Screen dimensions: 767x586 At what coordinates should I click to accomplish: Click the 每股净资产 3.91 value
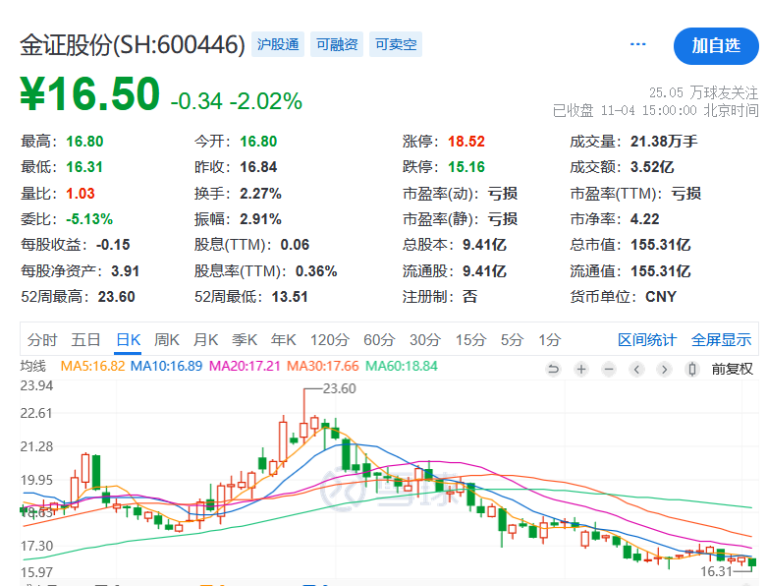126,271
